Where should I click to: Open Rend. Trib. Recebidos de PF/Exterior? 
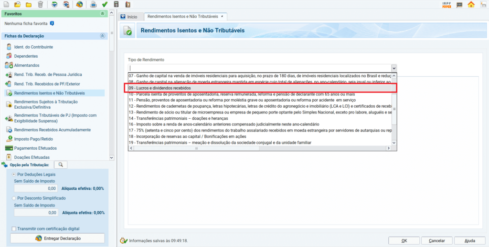pyautogui.click(x=47, y=84)
